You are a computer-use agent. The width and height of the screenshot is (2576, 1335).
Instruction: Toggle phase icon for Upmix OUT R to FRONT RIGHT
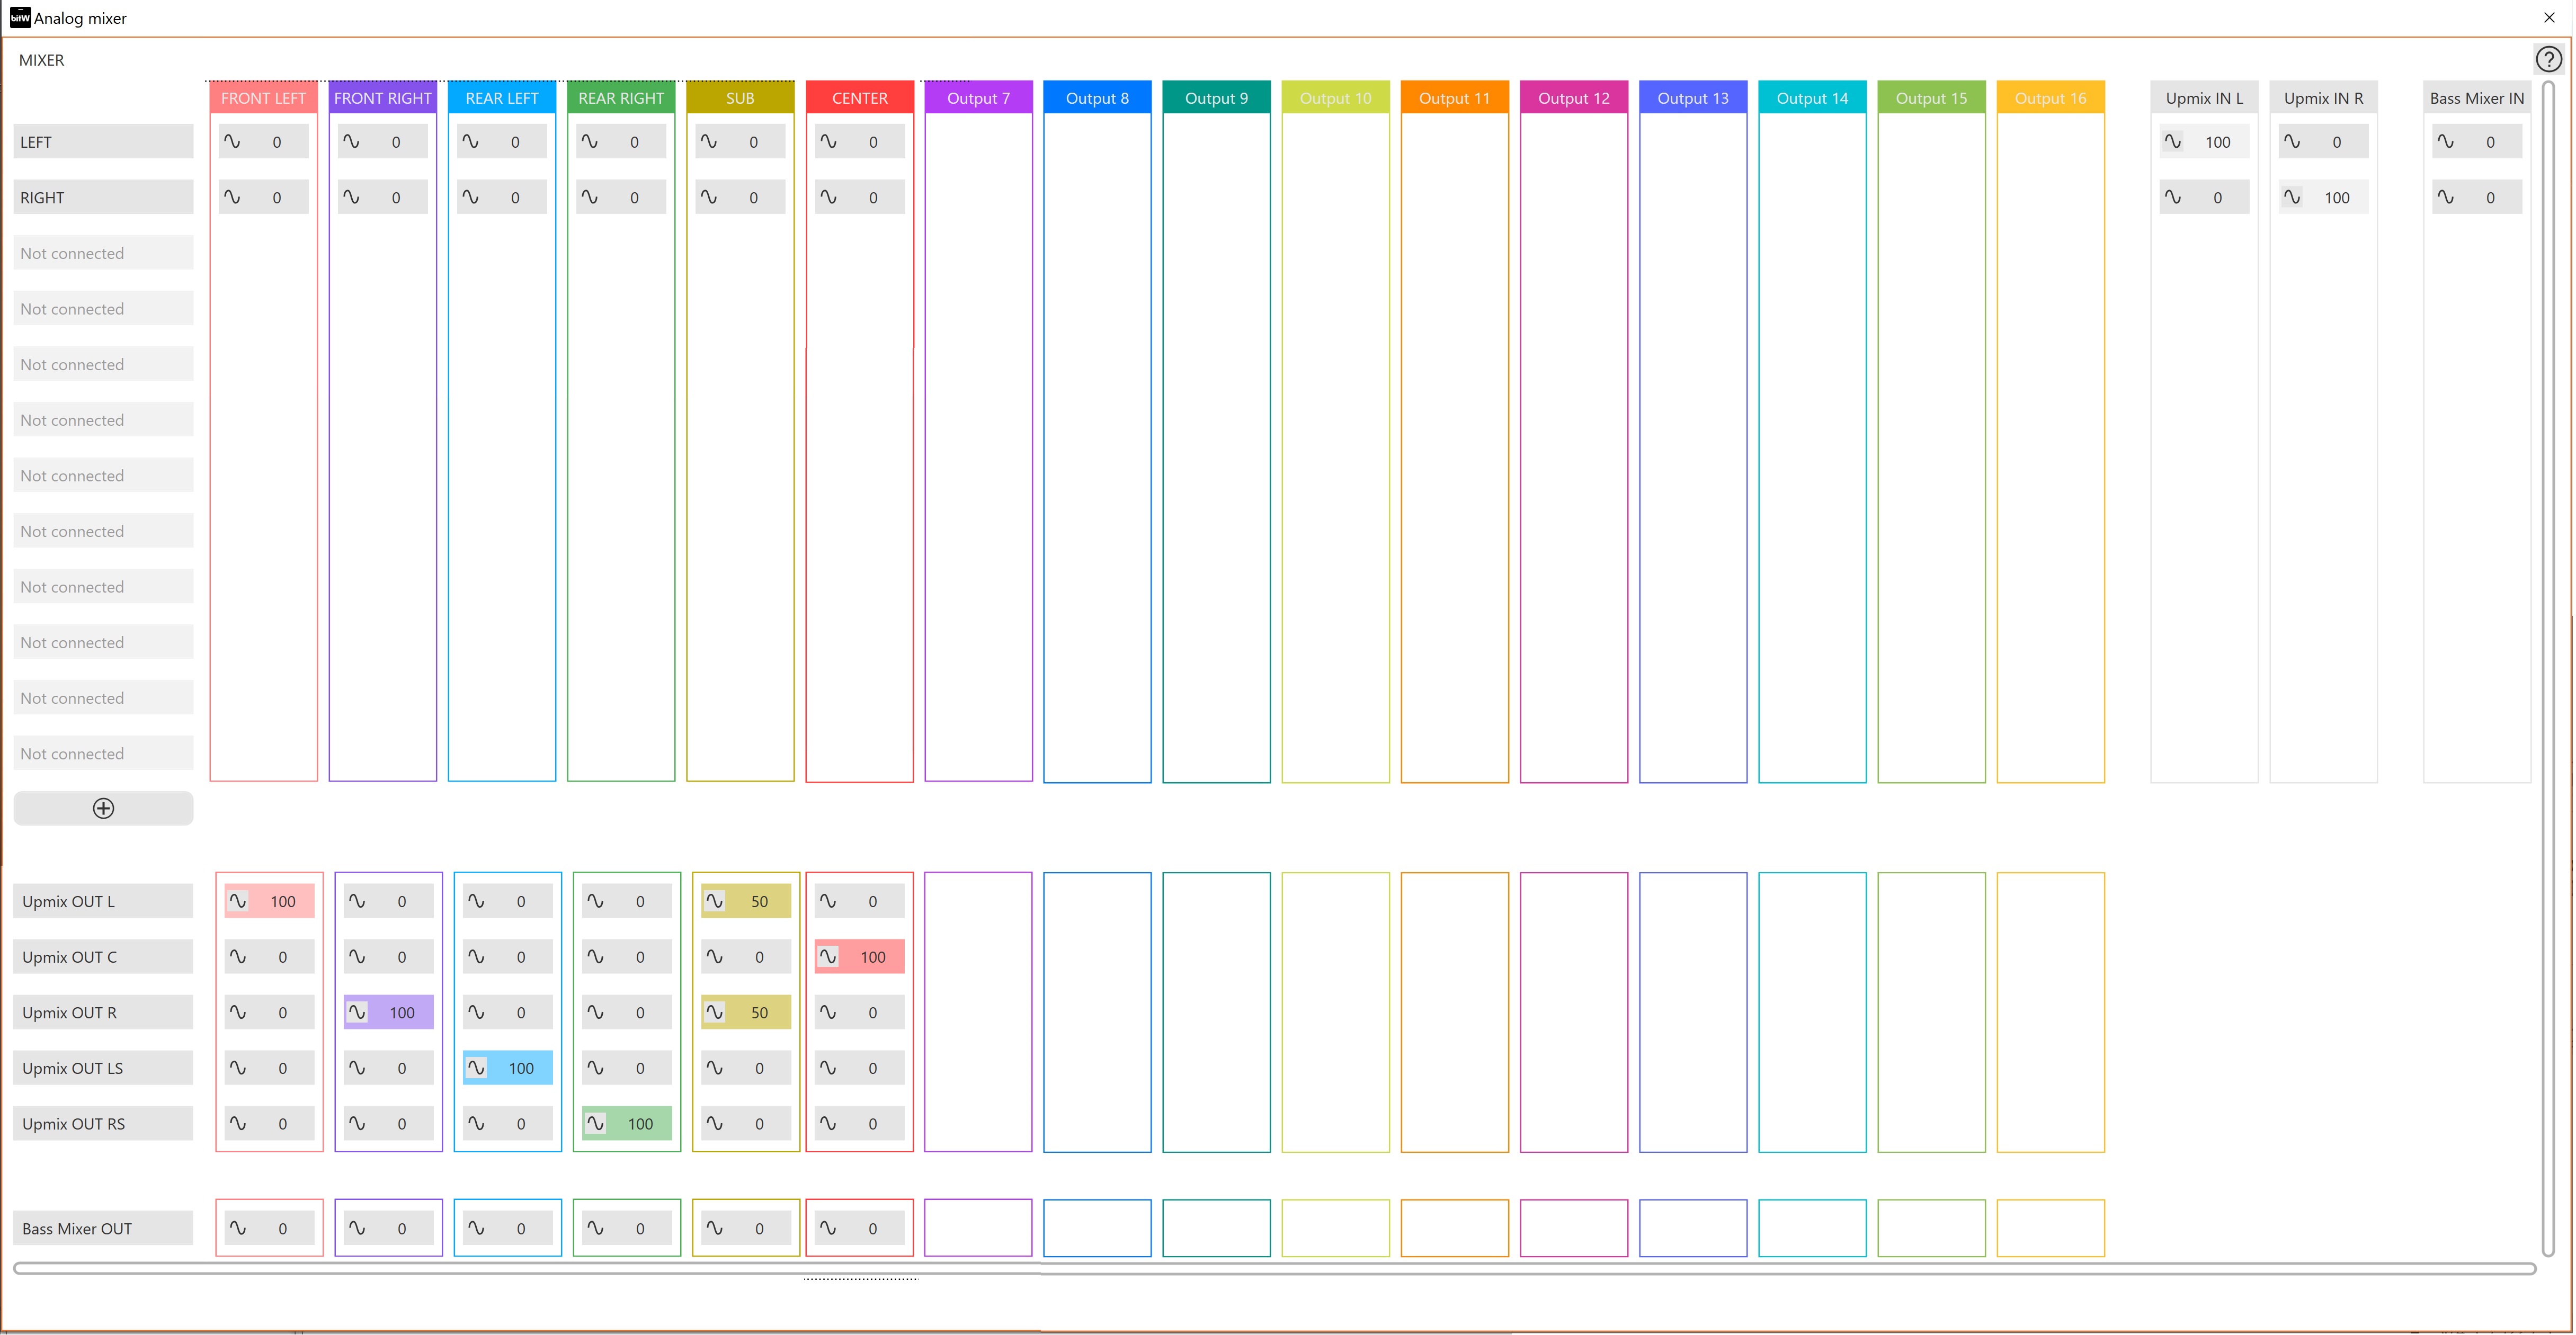tap(357, 1012)
